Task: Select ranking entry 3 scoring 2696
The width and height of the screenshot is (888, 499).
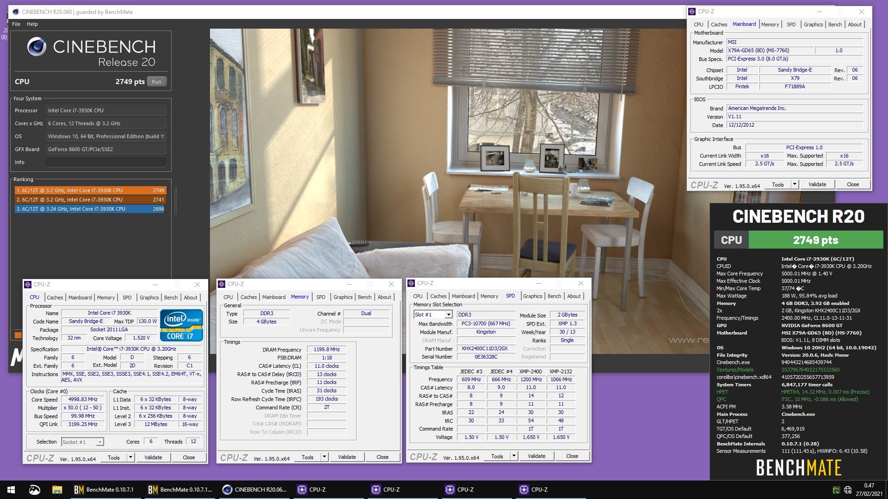Action: coord(90,209)
